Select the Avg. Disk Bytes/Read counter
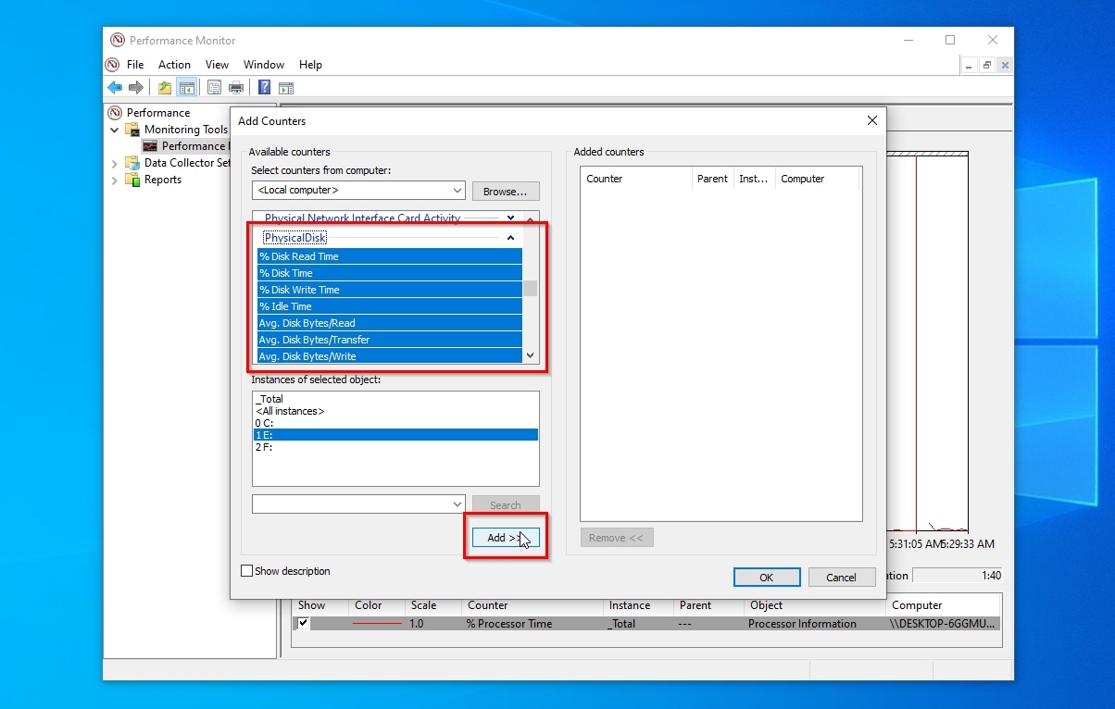Viewport: 1115px width, 709px height. click(x=390, y=323)
